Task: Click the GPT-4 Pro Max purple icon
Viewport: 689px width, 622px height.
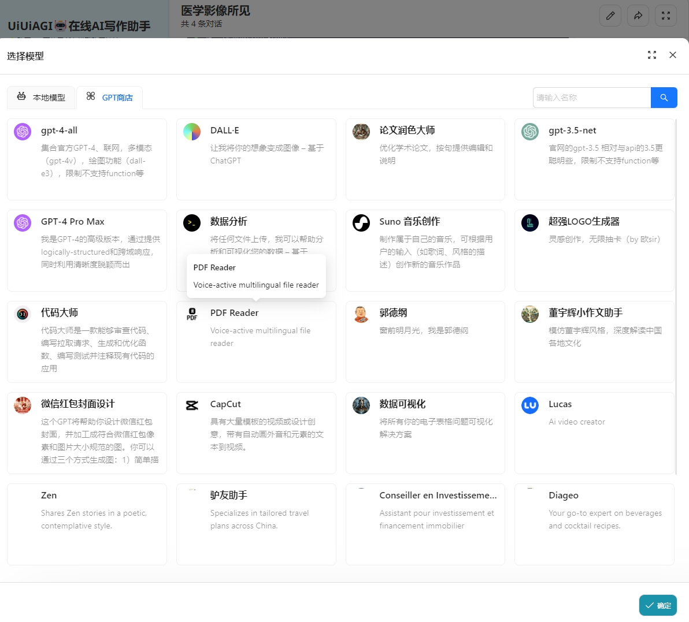Action: [x=23, y=223]
